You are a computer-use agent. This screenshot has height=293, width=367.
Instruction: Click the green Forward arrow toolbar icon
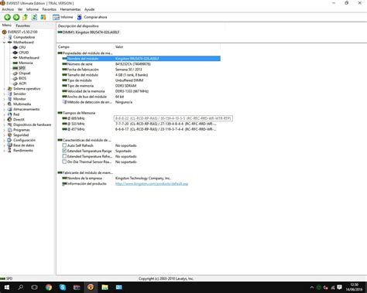pos(16,17)
